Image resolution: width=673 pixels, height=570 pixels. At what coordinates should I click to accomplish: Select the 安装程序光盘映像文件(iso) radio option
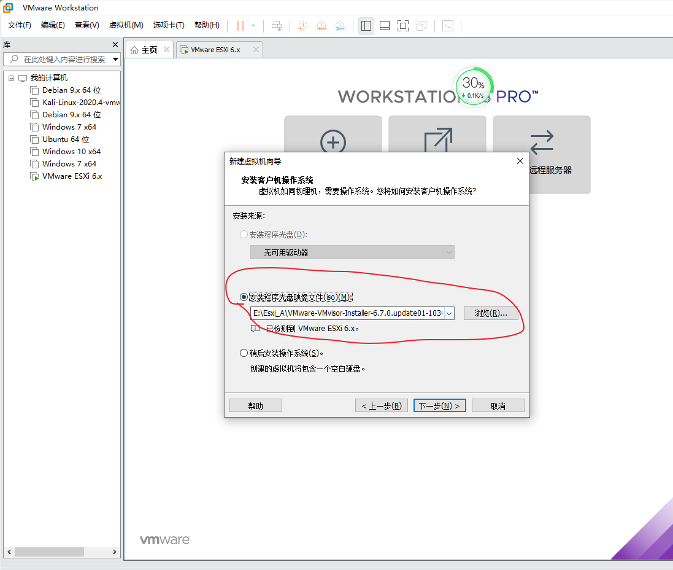pyautogui.click(x=244, y=297)
